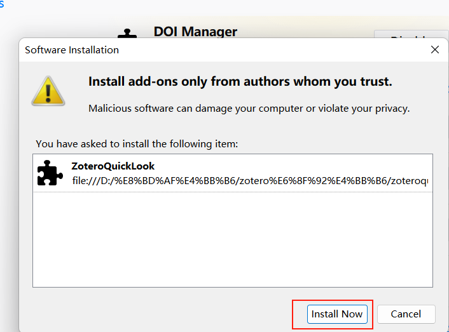Click the ZoteroQuickLook puzzle piece icon
The image size is (449, 332).
tap(50, 173)
